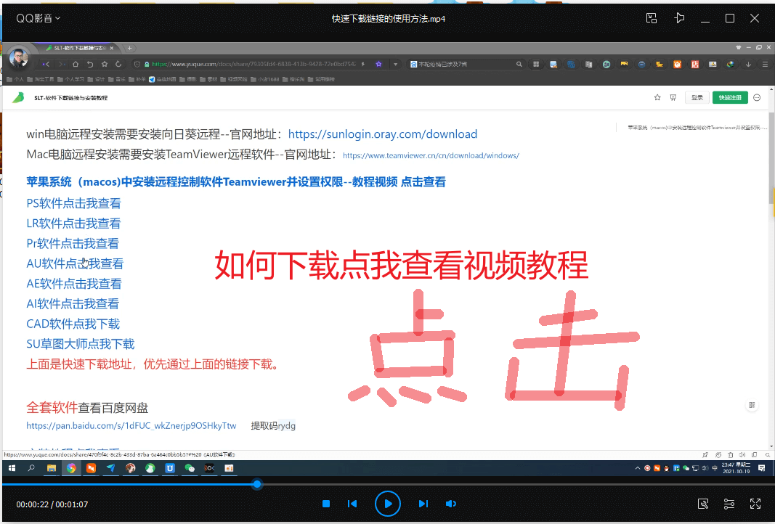Click CAD软件点我下载 link in video
The width and height of the screenshot is (775, 524).
tap(73, 324)
